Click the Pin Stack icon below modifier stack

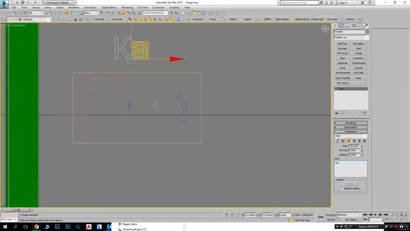coord(336,113)
